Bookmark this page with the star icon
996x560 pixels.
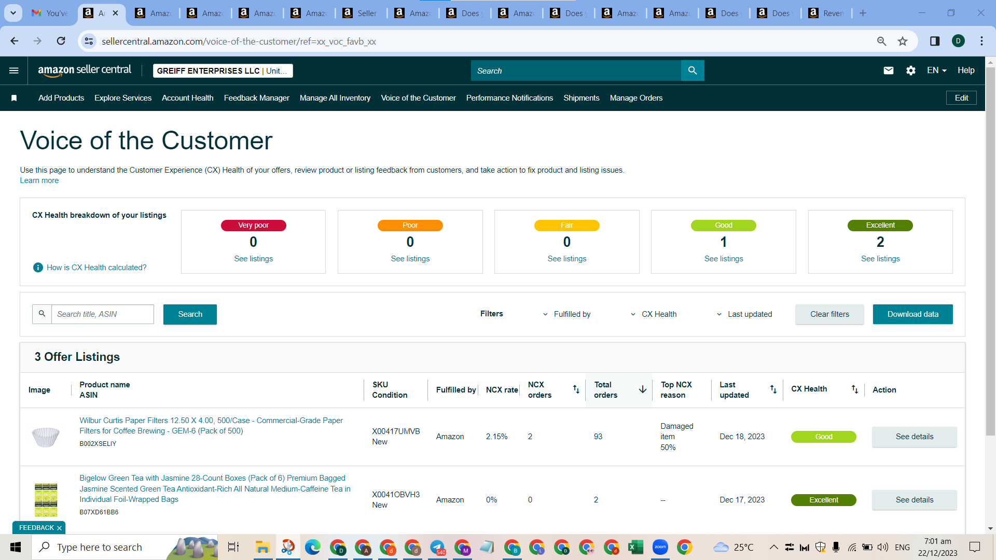click(x=903, y=41)
